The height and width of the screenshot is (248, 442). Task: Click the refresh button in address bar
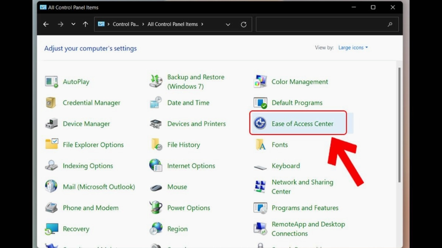[244, 24]
